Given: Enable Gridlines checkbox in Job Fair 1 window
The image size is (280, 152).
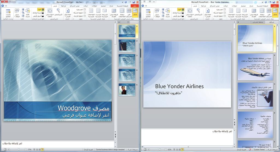Looking at the screenshot, I should click(85, 13).
